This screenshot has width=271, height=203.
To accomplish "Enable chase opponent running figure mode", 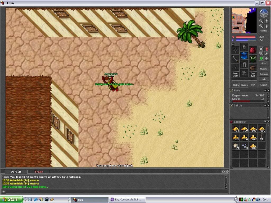I will tap(267, 54).
